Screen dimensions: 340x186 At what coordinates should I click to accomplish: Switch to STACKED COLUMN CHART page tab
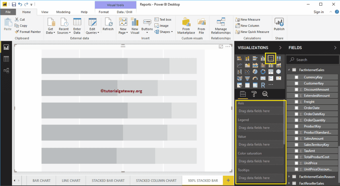click(156, 181)
